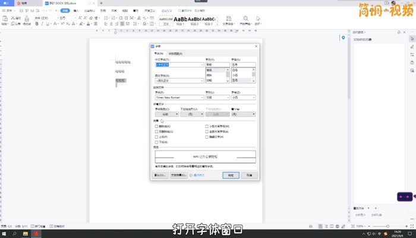Open the 开始 Home ribbon tab
416x238 pixels.
[65, 11]
